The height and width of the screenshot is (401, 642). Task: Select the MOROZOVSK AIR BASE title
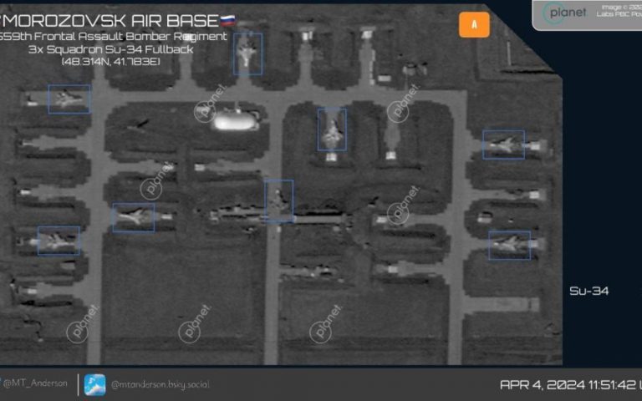coord(110,21)
